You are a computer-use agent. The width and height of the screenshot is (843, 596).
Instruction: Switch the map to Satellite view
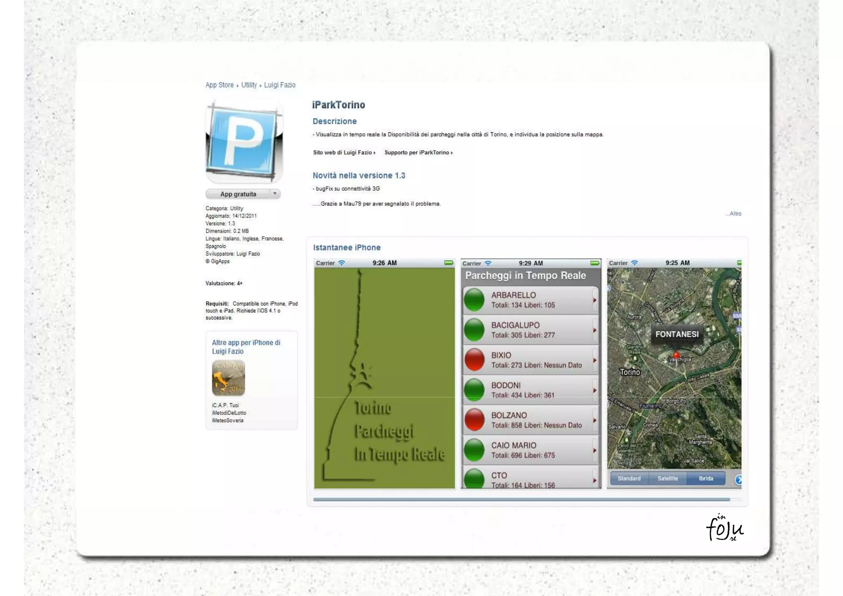[x=667, y=479]
